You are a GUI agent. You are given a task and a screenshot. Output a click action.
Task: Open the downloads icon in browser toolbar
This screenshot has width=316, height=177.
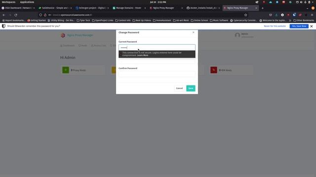pyautogui.click(x=276, y=15)
